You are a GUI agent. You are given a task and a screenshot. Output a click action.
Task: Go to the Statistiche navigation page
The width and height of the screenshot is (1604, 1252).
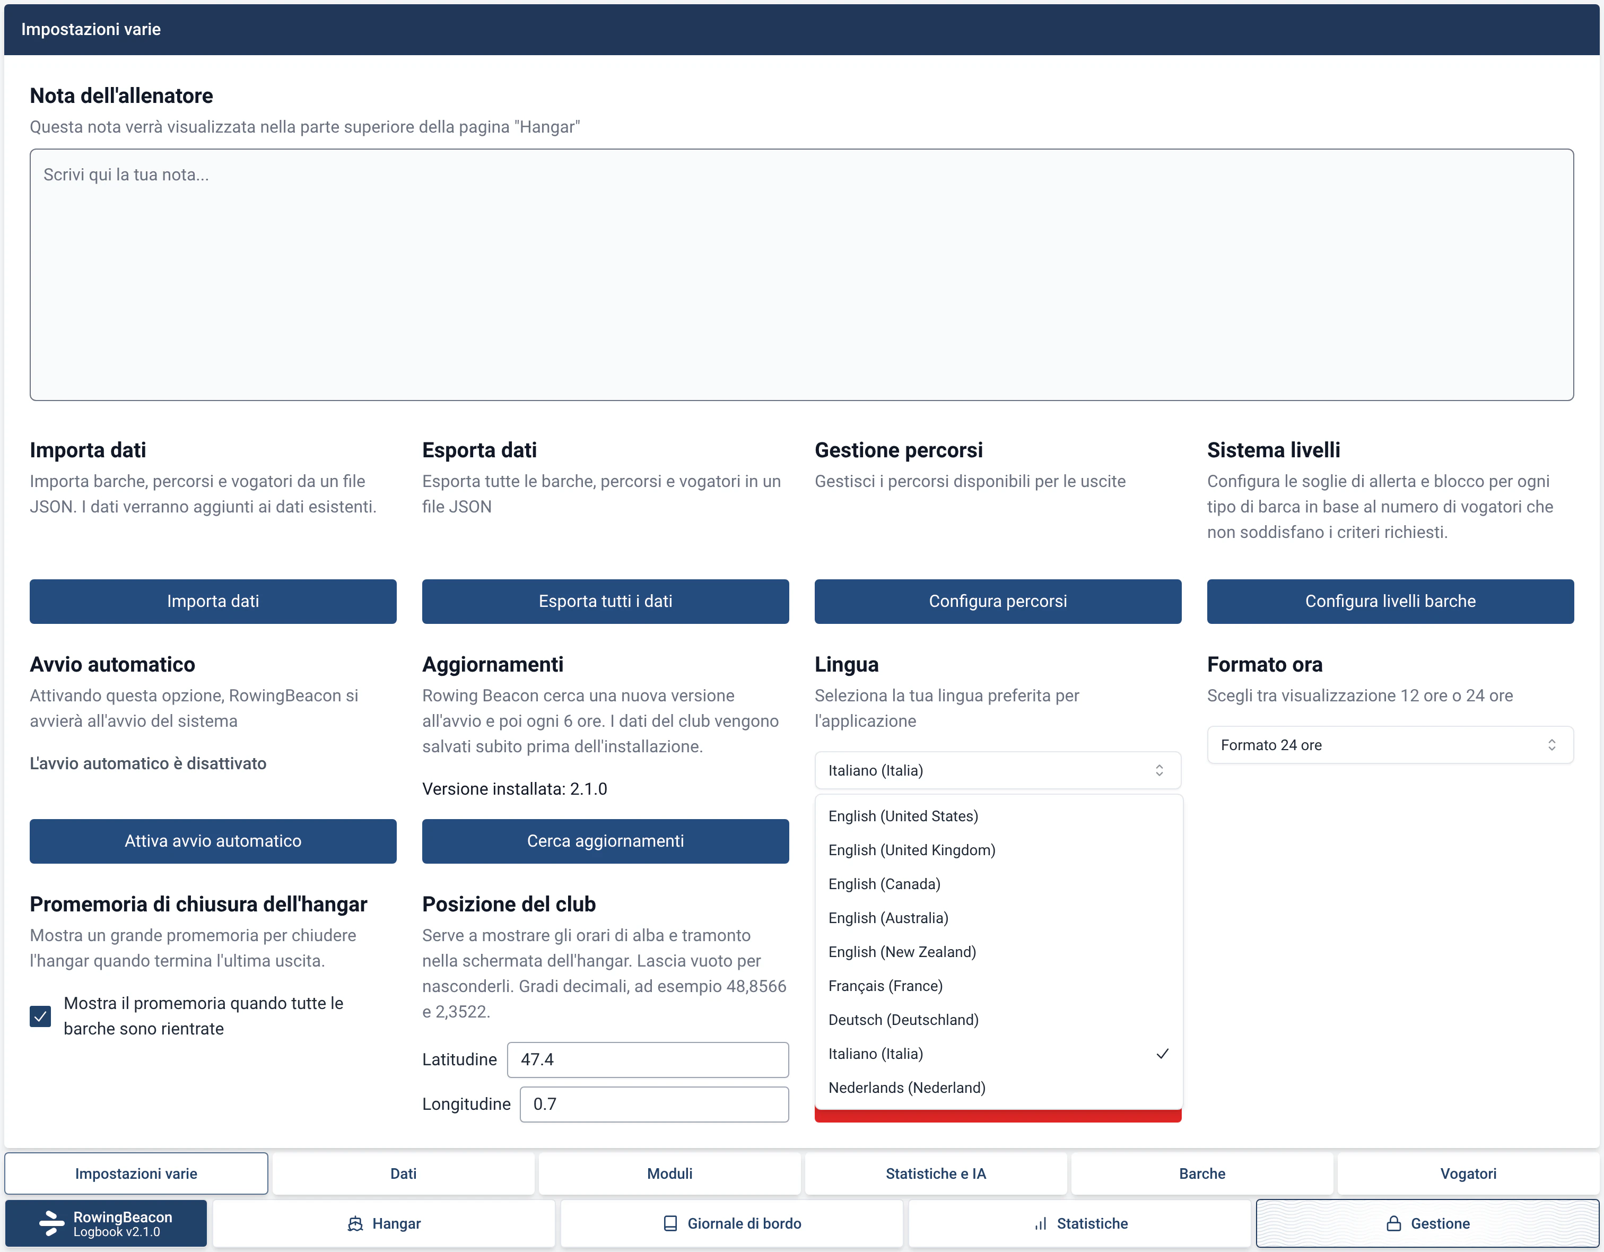point(1079,1223)
